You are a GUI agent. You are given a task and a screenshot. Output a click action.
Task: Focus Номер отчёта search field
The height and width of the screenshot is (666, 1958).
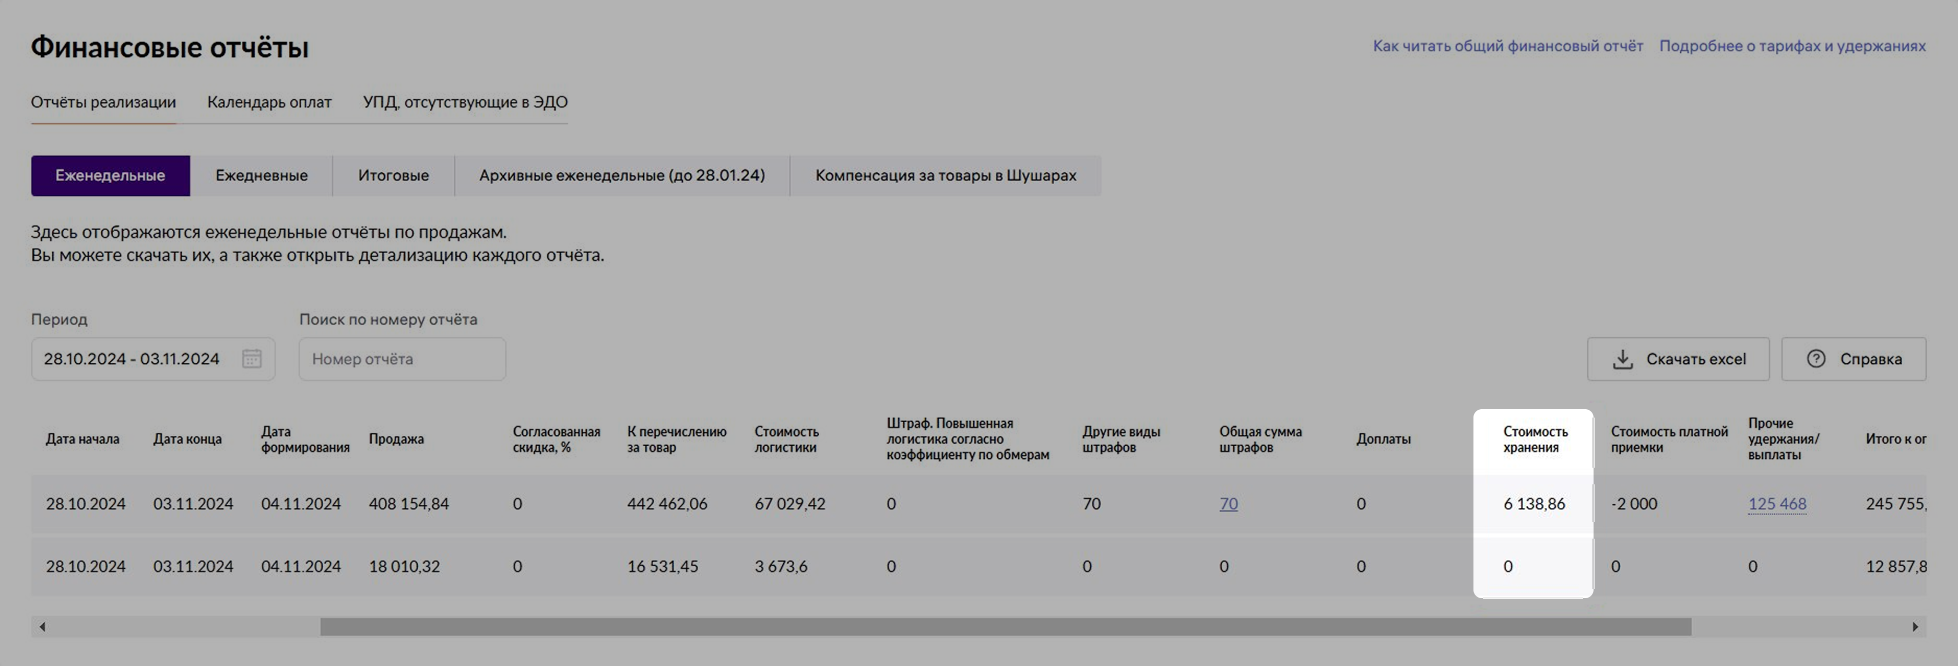pos(402,359)
